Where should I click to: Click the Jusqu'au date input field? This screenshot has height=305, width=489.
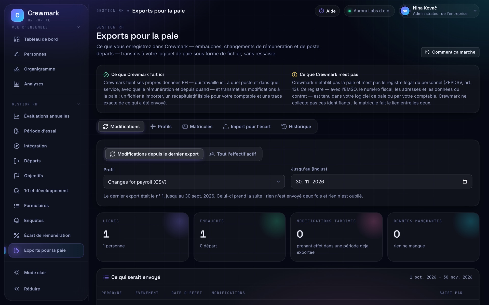382,181
